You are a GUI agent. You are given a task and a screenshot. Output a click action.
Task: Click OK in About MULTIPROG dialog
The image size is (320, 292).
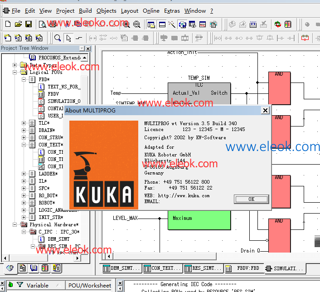point(251,199)
